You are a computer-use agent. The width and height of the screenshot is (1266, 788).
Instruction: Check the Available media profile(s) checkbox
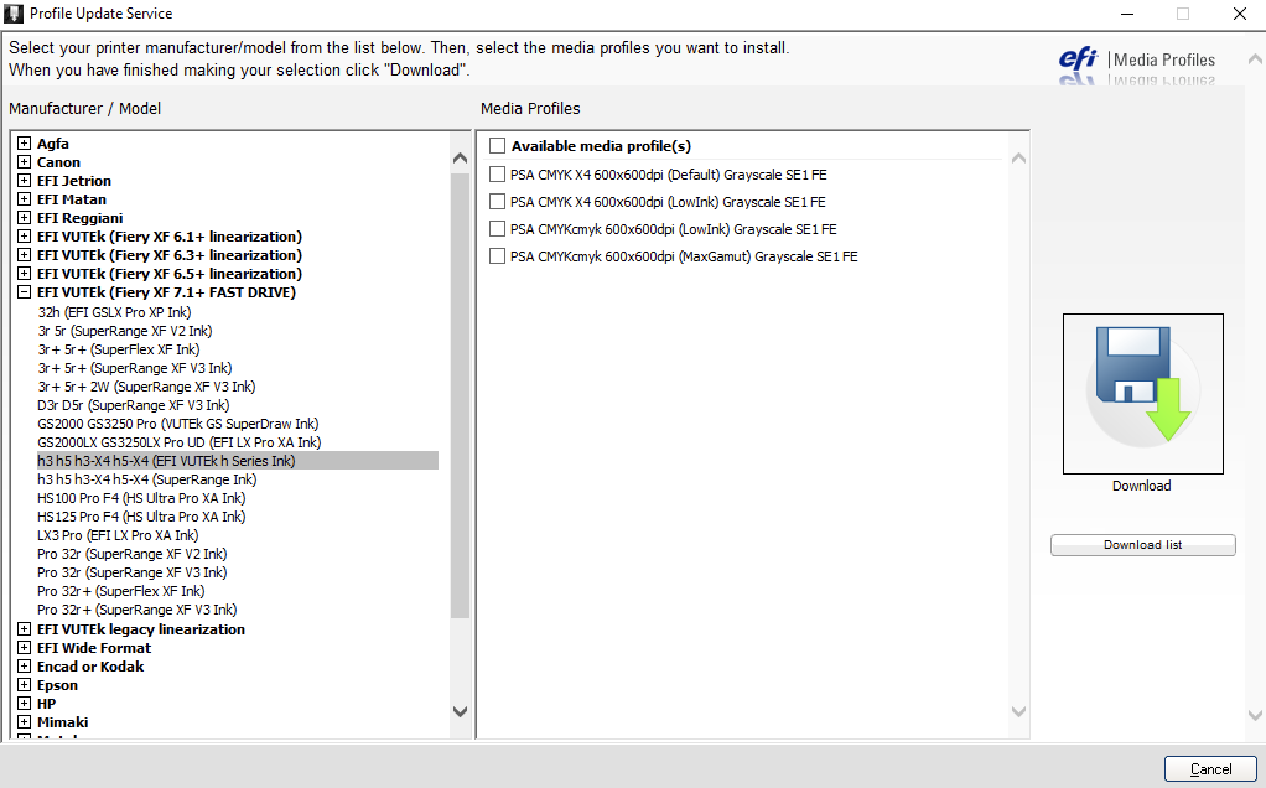tap(497, 146)
